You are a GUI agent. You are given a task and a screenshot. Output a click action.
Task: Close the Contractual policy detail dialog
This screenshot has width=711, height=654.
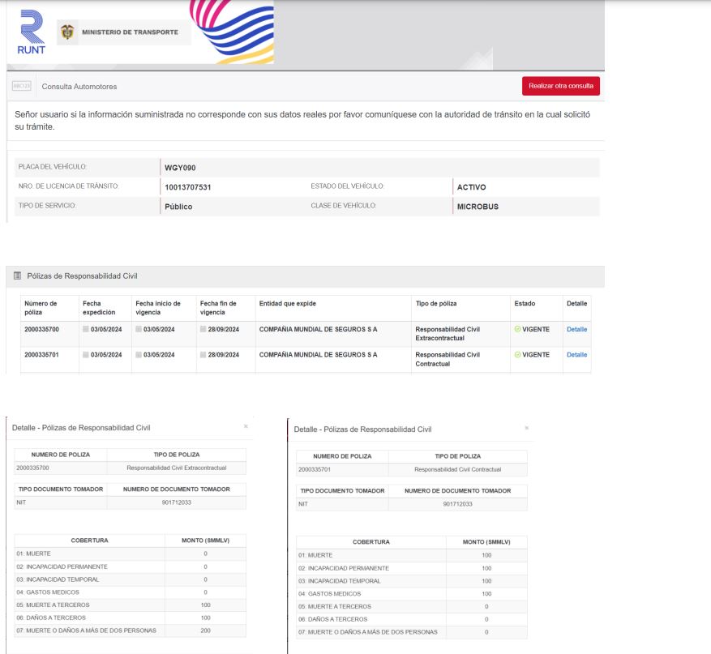pyautogui.click(x=526, y=427)
